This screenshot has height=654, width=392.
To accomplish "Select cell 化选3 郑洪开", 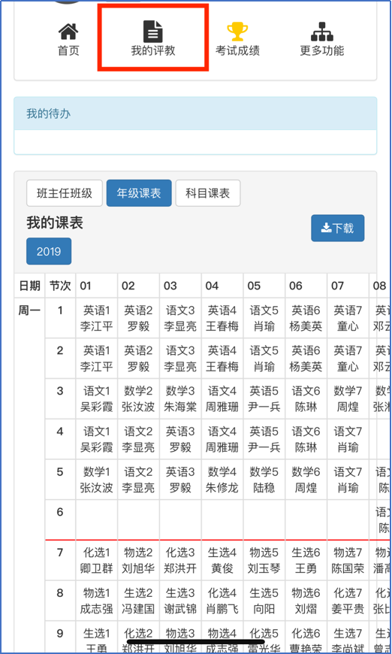I will [180, 560].
